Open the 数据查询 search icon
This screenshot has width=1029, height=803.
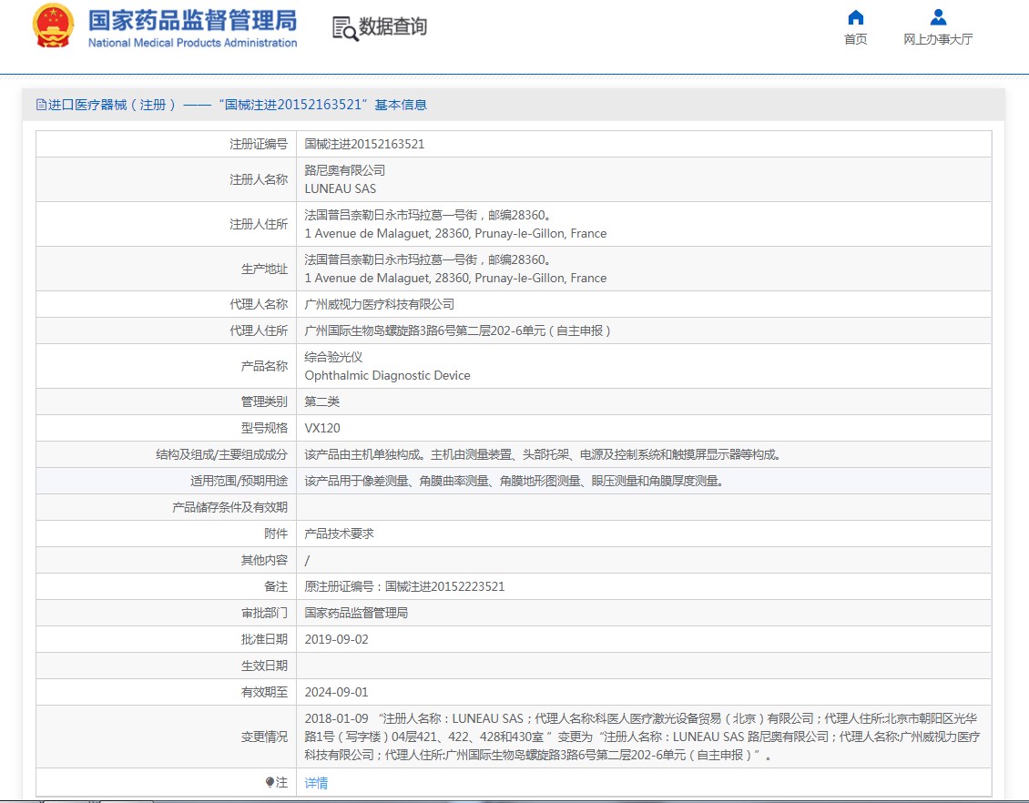(344, 28)
